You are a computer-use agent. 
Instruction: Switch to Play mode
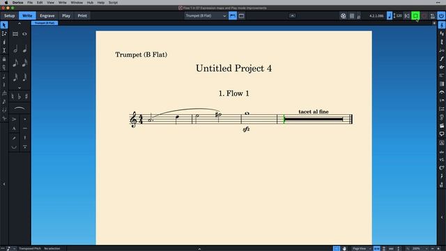[66, 15]
